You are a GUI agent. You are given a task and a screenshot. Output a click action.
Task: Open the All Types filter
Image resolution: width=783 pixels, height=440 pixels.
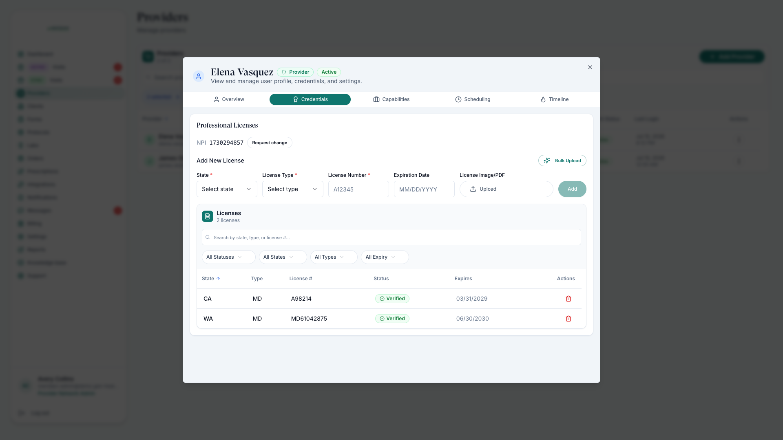[334, 257]
